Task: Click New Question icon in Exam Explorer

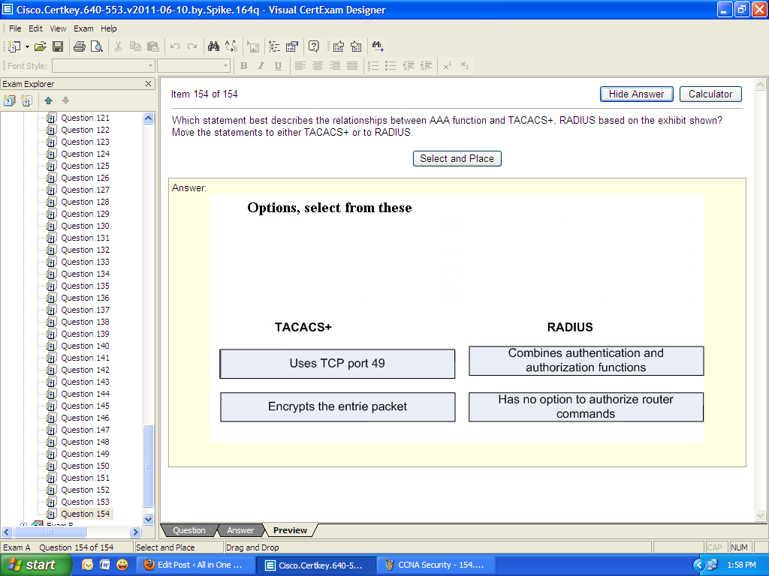Action: (26, 100)
